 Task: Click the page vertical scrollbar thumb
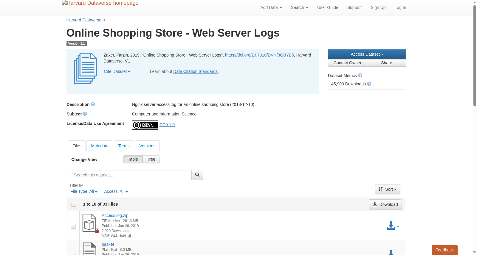[475, 56]
